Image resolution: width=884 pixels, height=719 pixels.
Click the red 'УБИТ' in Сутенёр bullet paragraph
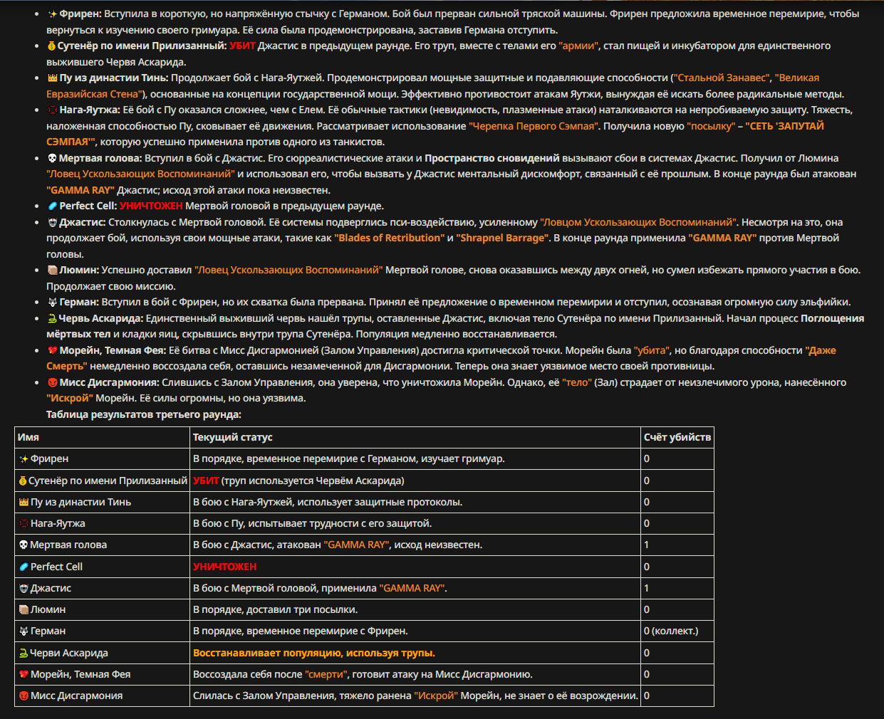tap(242, 46)
